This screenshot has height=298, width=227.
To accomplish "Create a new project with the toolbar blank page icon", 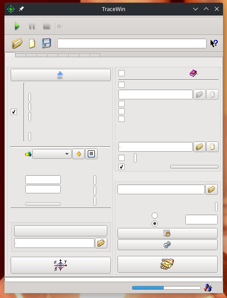I will [32, 43].
